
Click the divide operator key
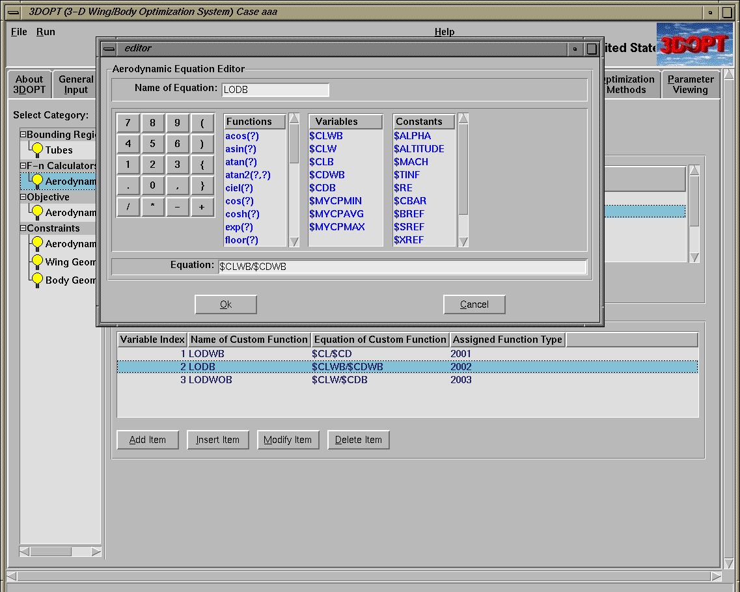[x=128, y=207]
